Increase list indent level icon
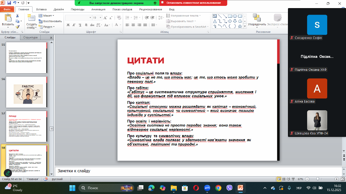Viewport: 346px width, 194px height. tap(152, 18)
